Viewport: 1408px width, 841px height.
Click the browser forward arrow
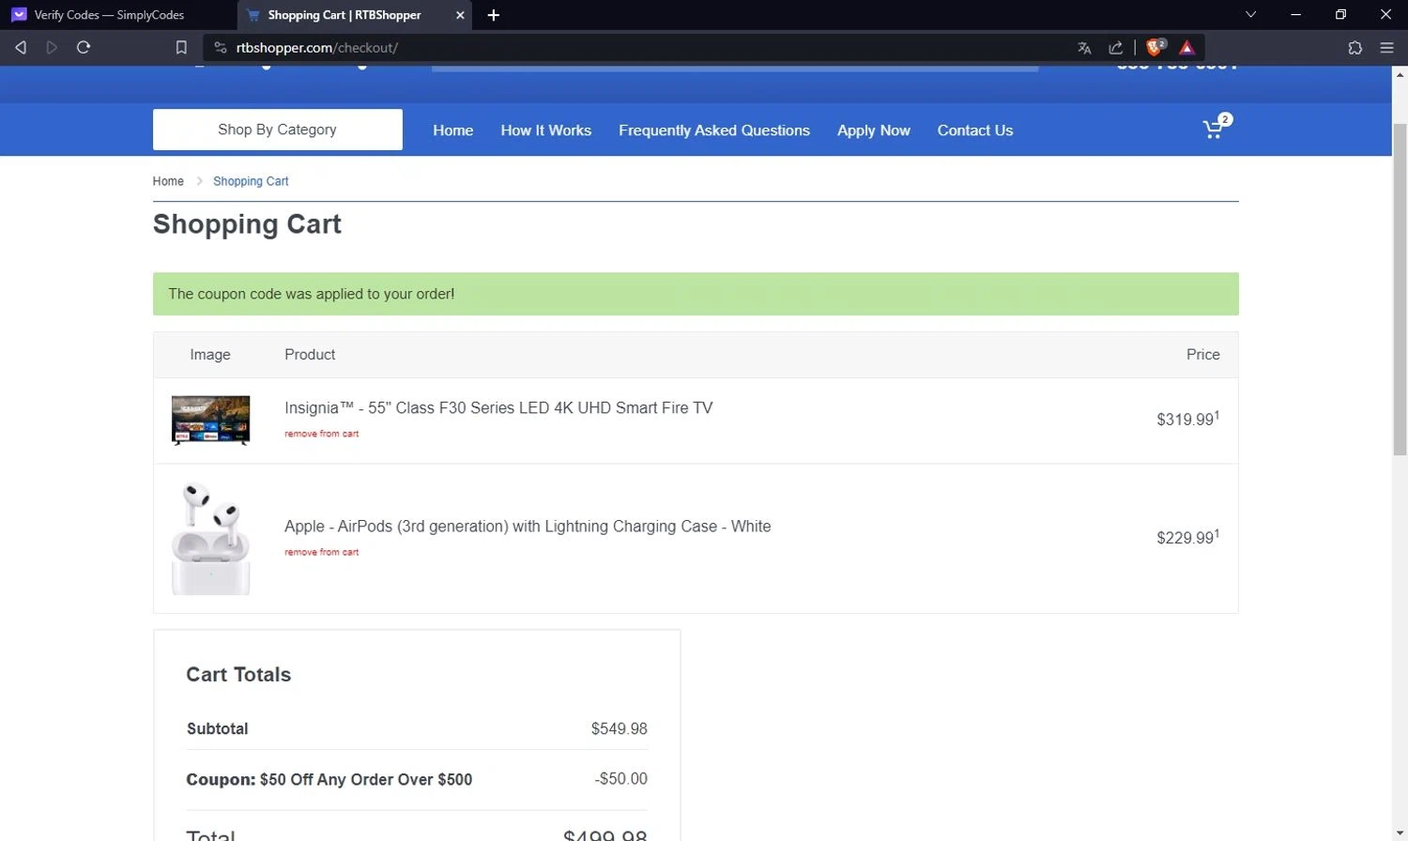point(52,47)
